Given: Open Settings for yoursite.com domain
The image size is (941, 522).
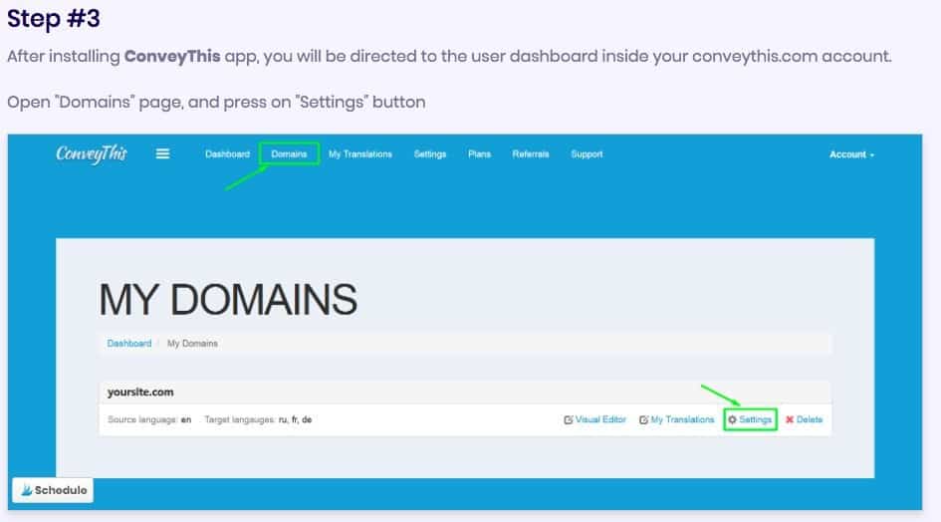Looking at the screenshot, I should pyautogui.click(x=750, y=419).
